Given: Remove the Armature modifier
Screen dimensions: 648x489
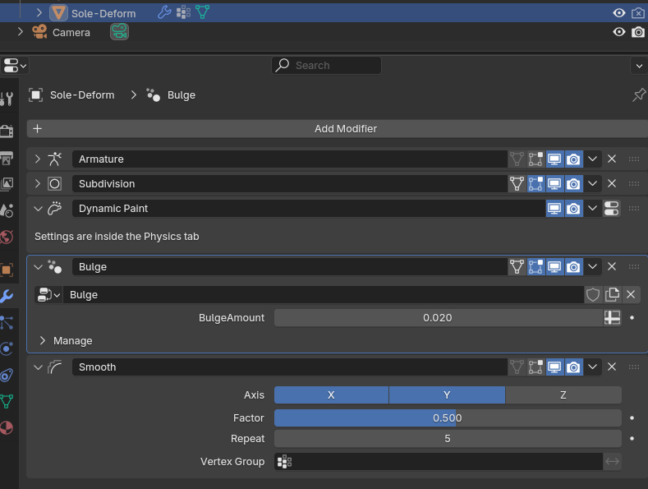Looking at the screenshot, I should point(612,159).
